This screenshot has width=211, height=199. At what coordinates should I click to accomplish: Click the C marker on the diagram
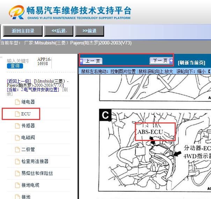[x=105, y=115]
